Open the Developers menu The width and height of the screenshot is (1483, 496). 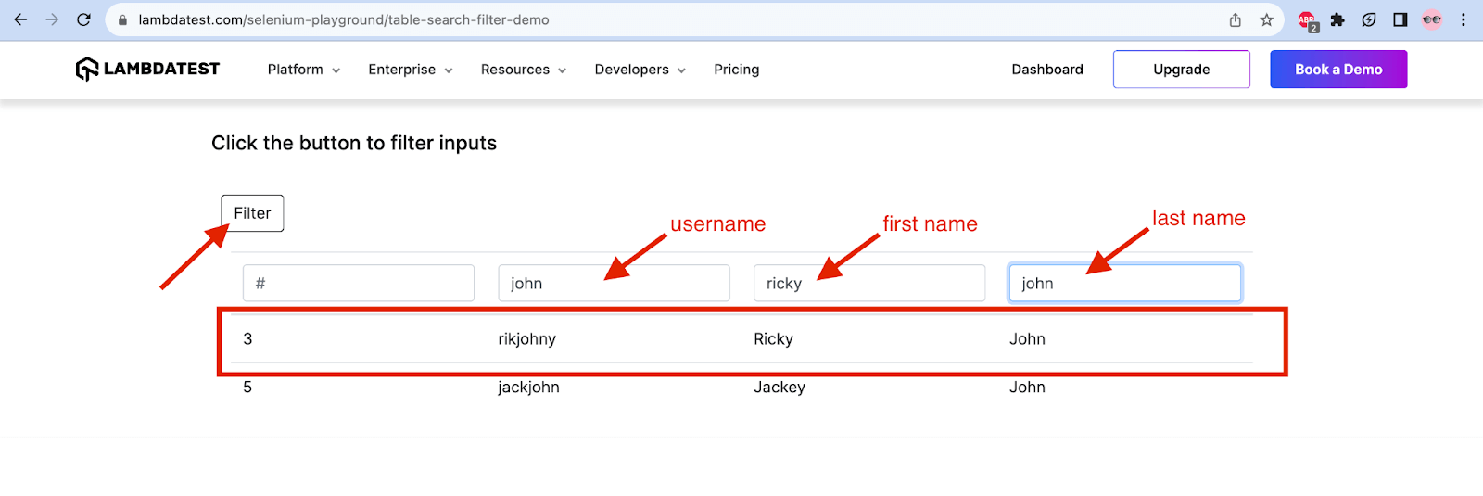point(640,70)
